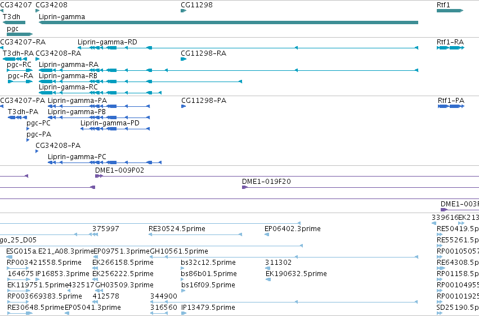Image resolution: width=479 pixels, height=316 pixels.
Task: Click the T3dh-RA transcript label
Action: coord(18,53)
